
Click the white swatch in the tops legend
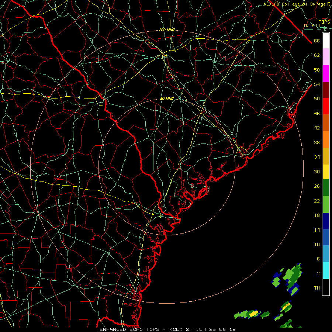point(326,41)
